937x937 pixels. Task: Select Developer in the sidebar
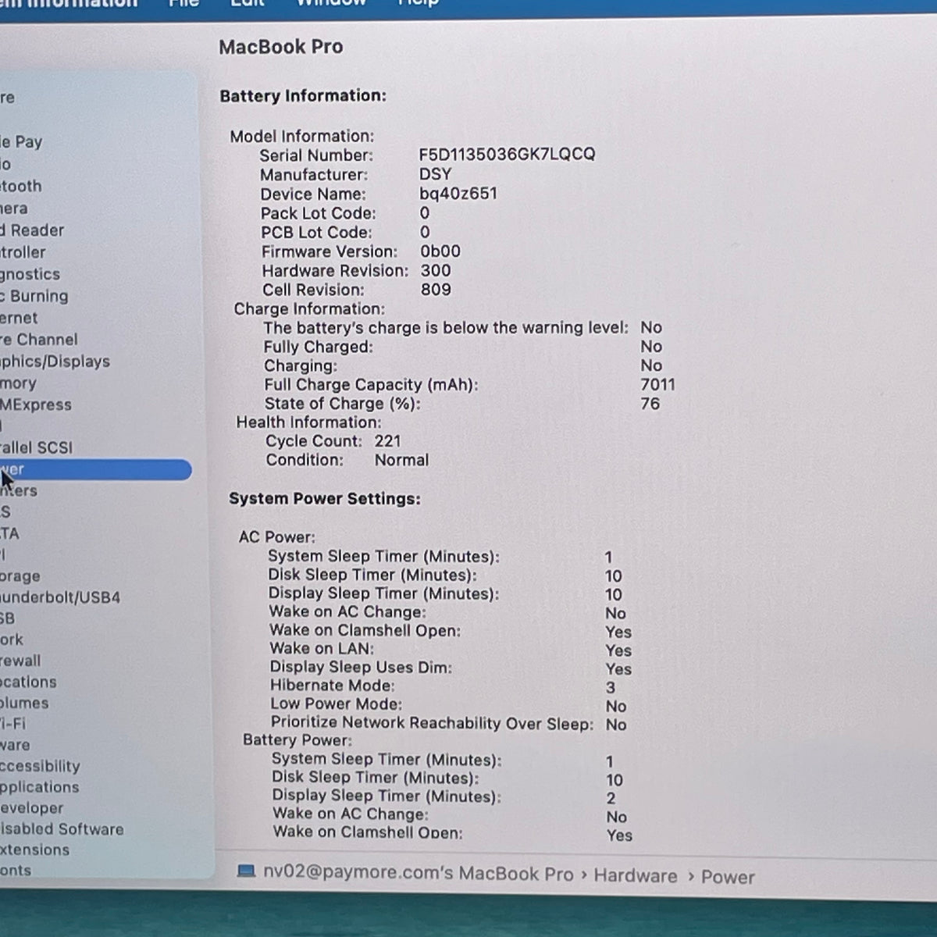pyautogui.click(x=32, y=808)
